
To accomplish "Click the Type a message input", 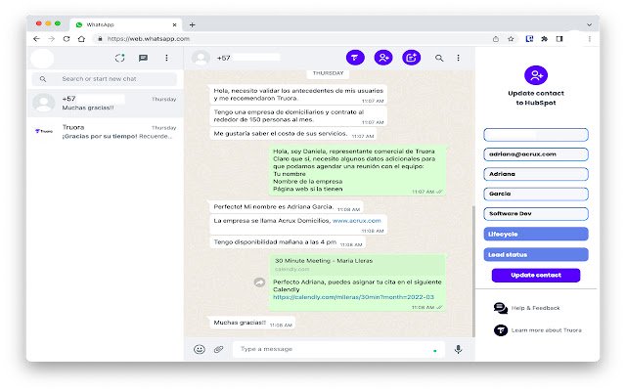I will pyautogui.click(x=338, y=349).
